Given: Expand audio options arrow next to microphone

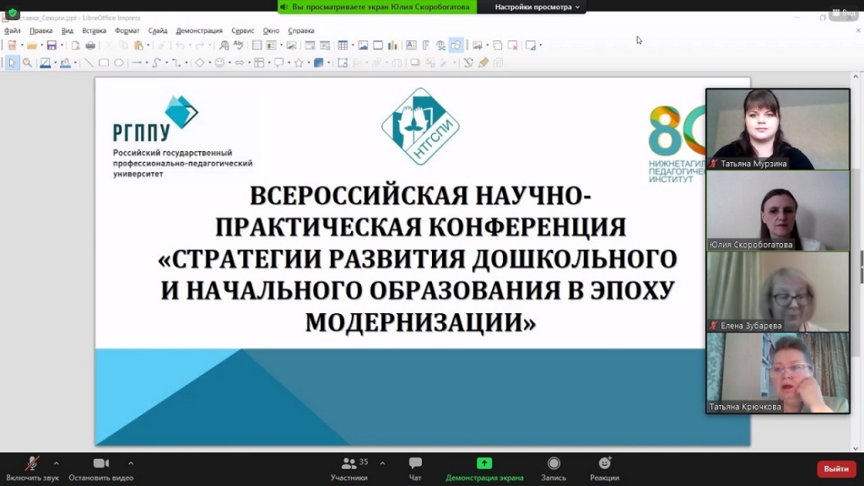Looking at the screenshot, I should 56,463.
